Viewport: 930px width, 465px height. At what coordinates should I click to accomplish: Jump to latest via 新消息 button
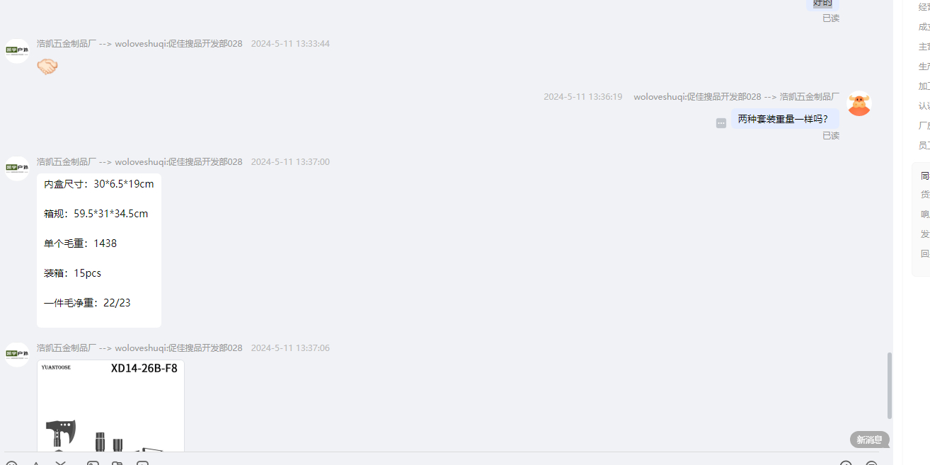(x=869, y=440)
